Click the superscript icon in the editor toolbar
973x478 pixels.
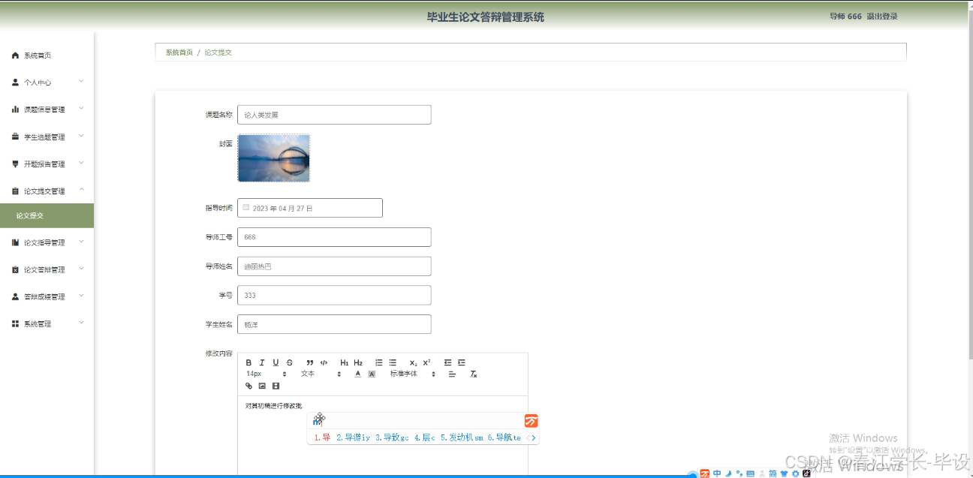coord(426,362)
